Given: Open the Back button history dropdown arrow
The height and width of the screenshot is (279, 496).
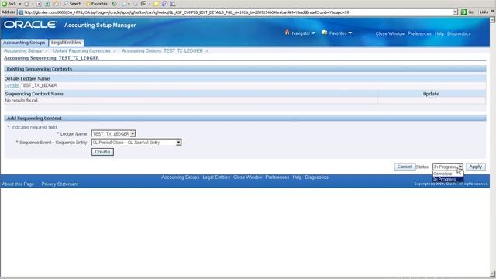Looking at the screenshot, I should (20, 4).
